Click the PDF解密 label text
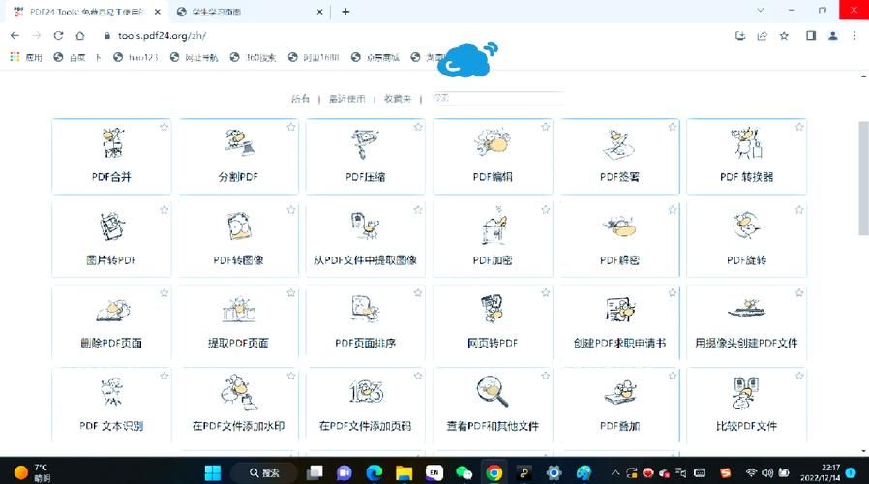Viewport: 869px width, 484px height. 619,260
